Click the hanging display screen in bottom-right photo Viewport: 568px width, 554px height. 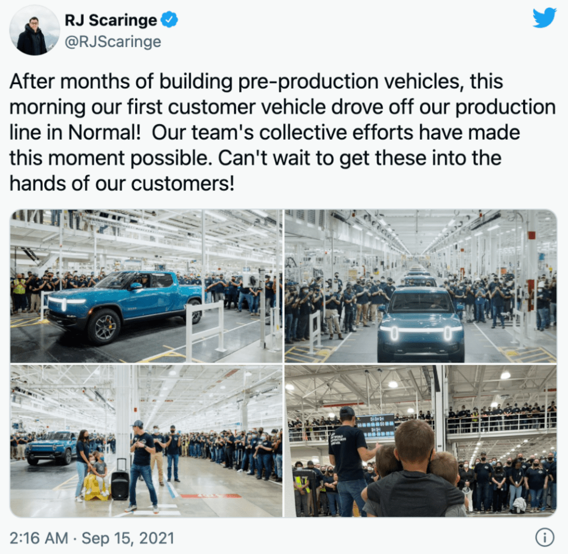tap(375, 427)
